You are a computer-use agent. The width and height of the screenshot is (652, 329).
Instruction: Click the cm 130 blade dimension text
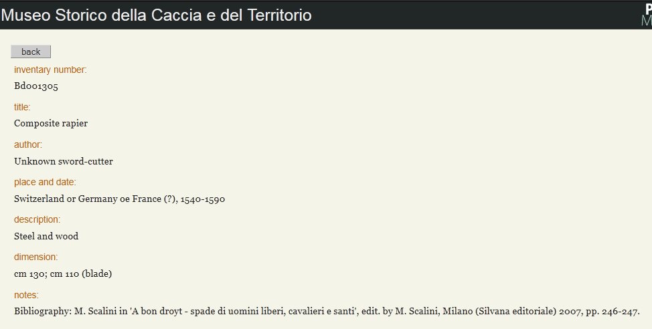63,273
